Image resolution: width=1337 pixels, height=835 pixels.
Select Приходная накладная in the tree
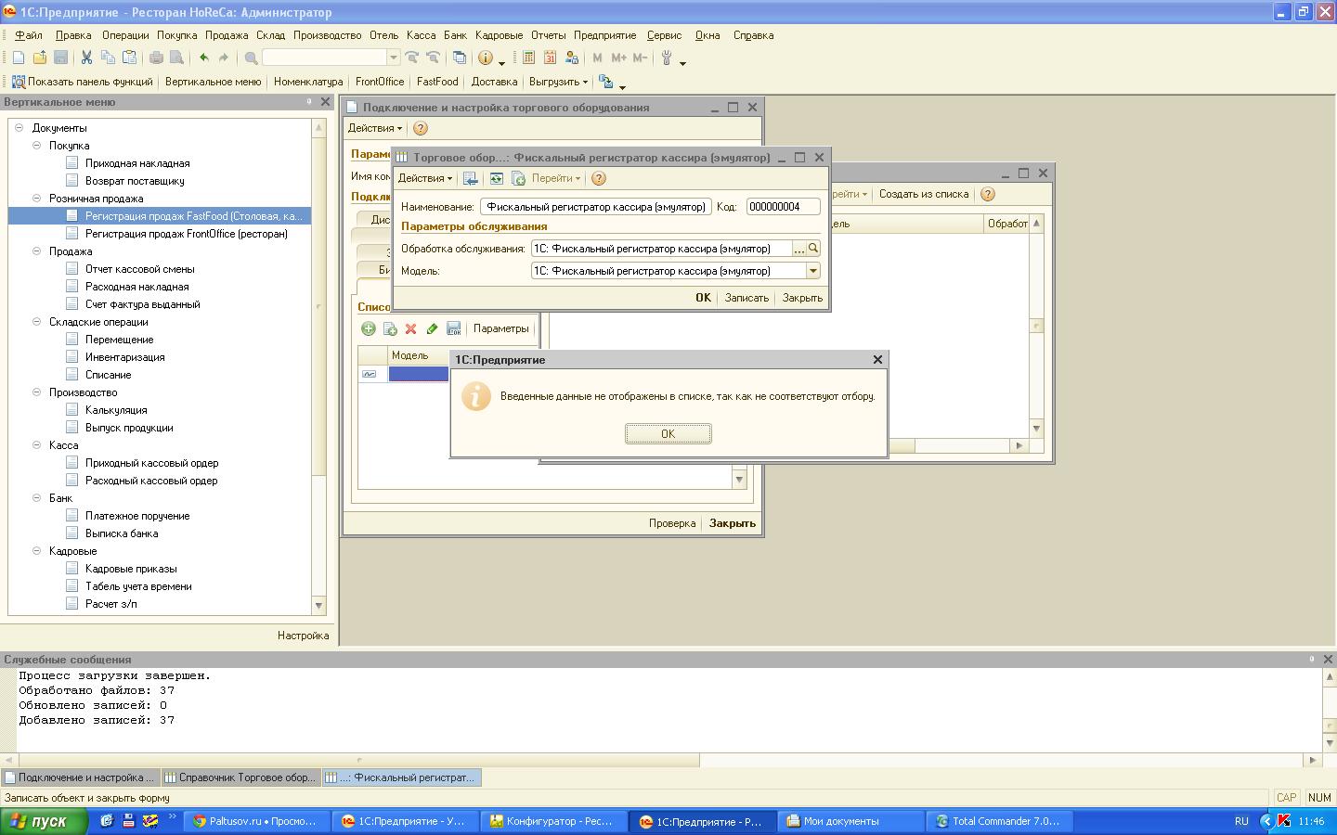tap(137, 163)
